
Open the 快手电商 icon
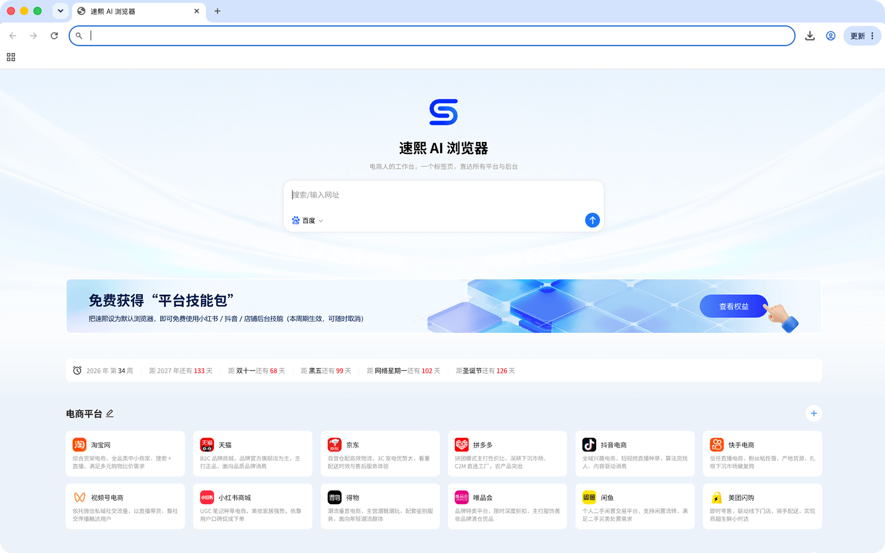[x=717, y=445]
